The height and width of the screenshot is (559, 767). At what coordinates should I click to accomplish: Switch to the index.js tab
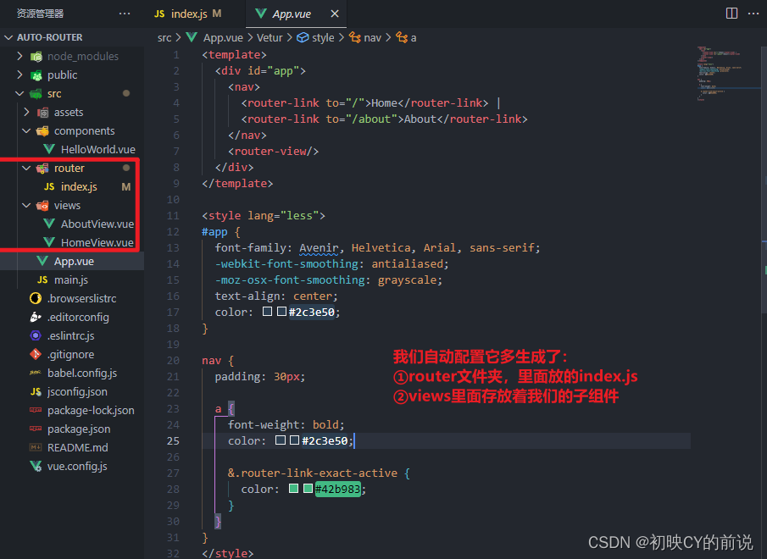188,14
